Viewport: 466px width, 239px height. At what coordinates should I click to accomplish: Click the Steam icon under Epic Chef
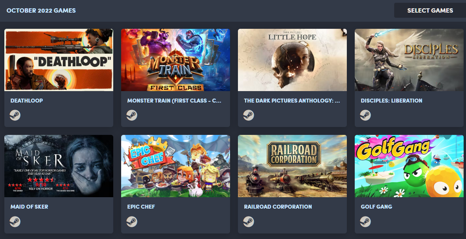coord(132,222)
